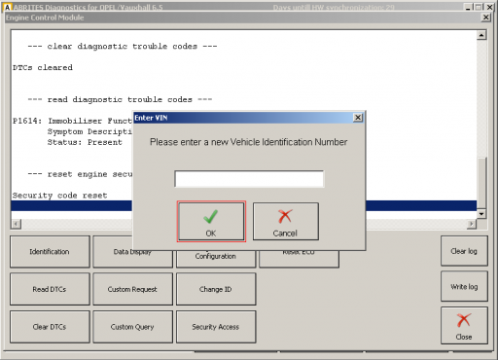Maximize the ABRITES Diagnostics window
This screenshot has width=498, height=360.
click(x=479, y=7)
